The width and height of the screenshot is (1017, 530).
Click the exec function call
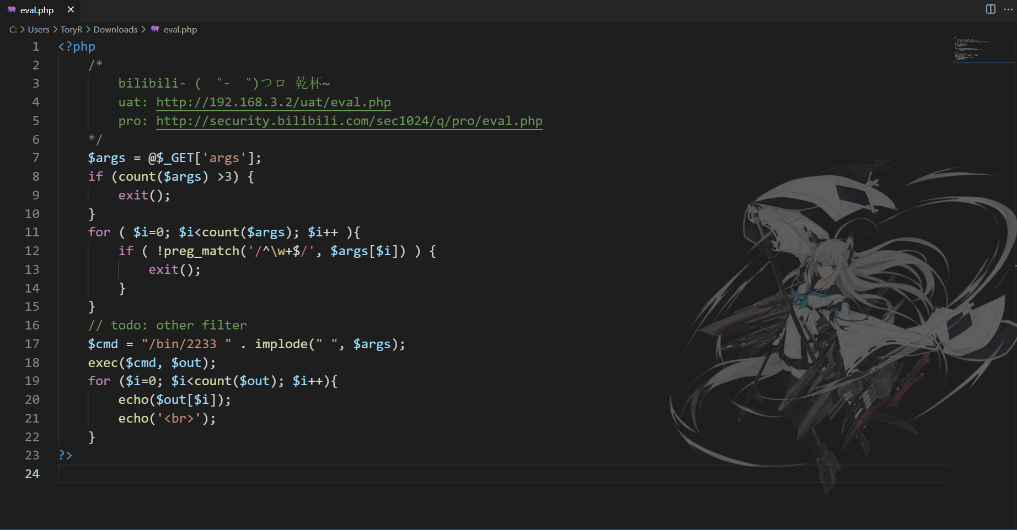(x=103, y=363)
